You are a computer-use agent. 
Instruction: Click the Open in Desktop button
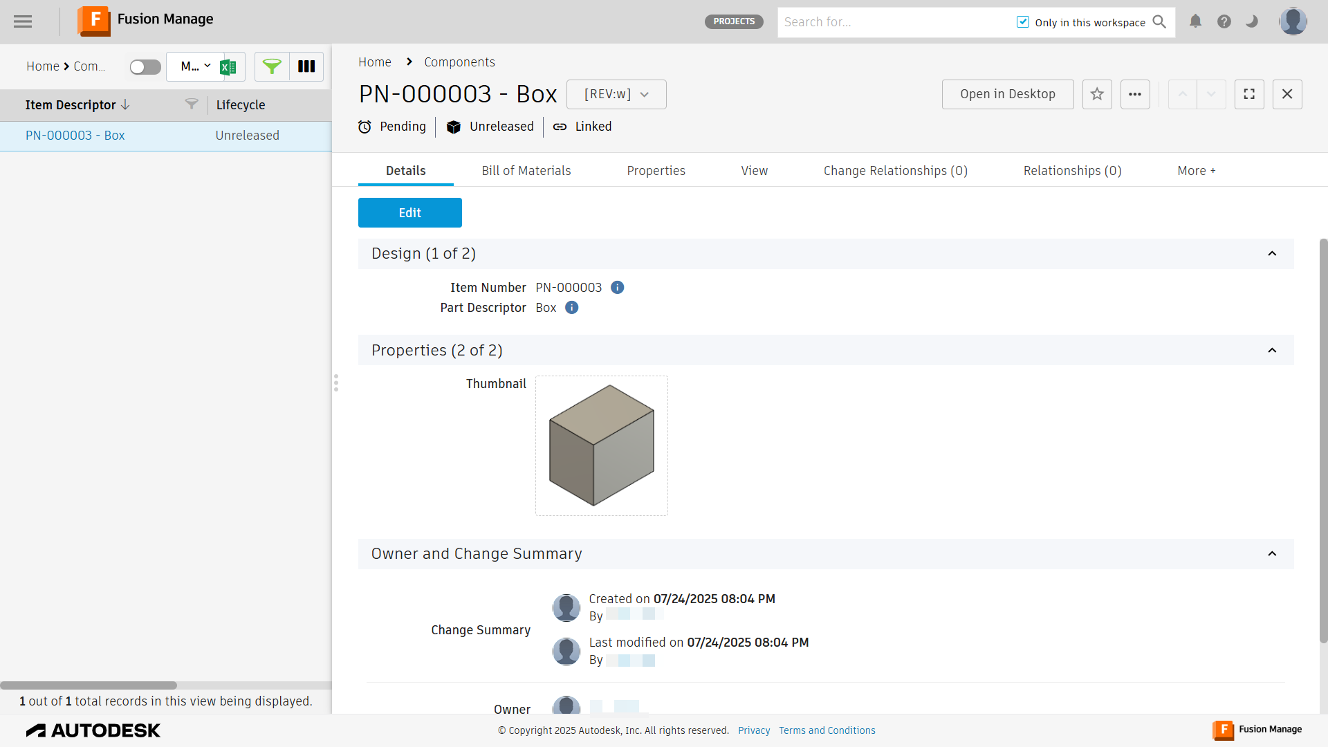[x=1007, y=94]
